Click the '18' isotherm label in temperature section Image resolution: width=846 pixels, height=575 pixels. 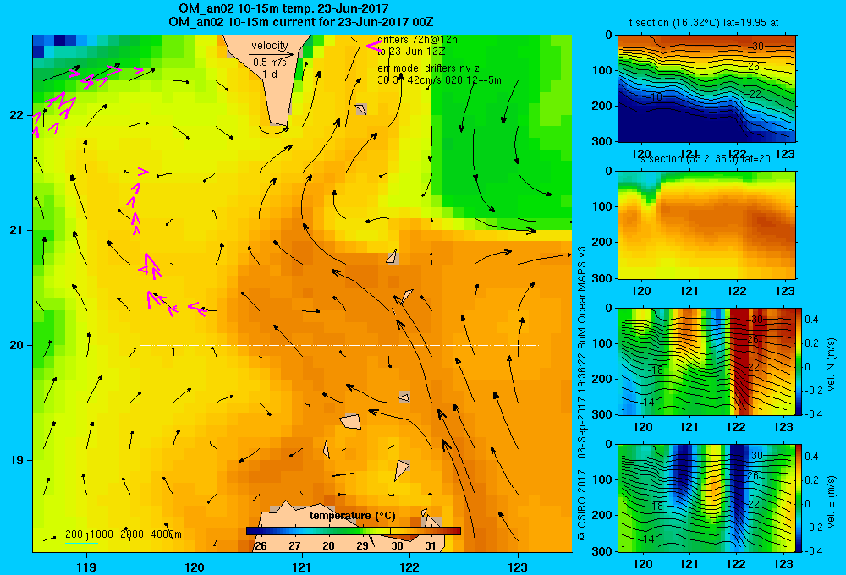click(656, 97)
